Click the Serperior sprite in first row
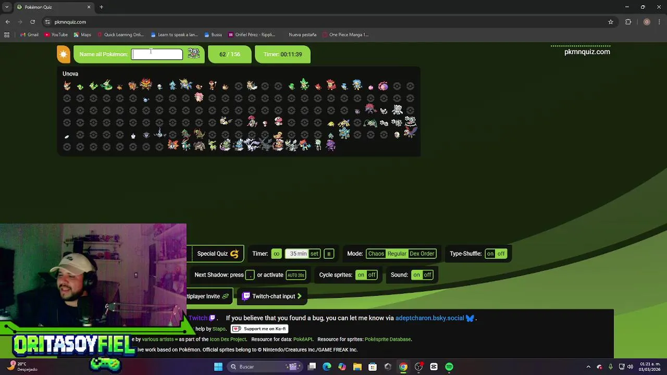The height and width of the screenshot is (375, 667). tap(107, 85)
